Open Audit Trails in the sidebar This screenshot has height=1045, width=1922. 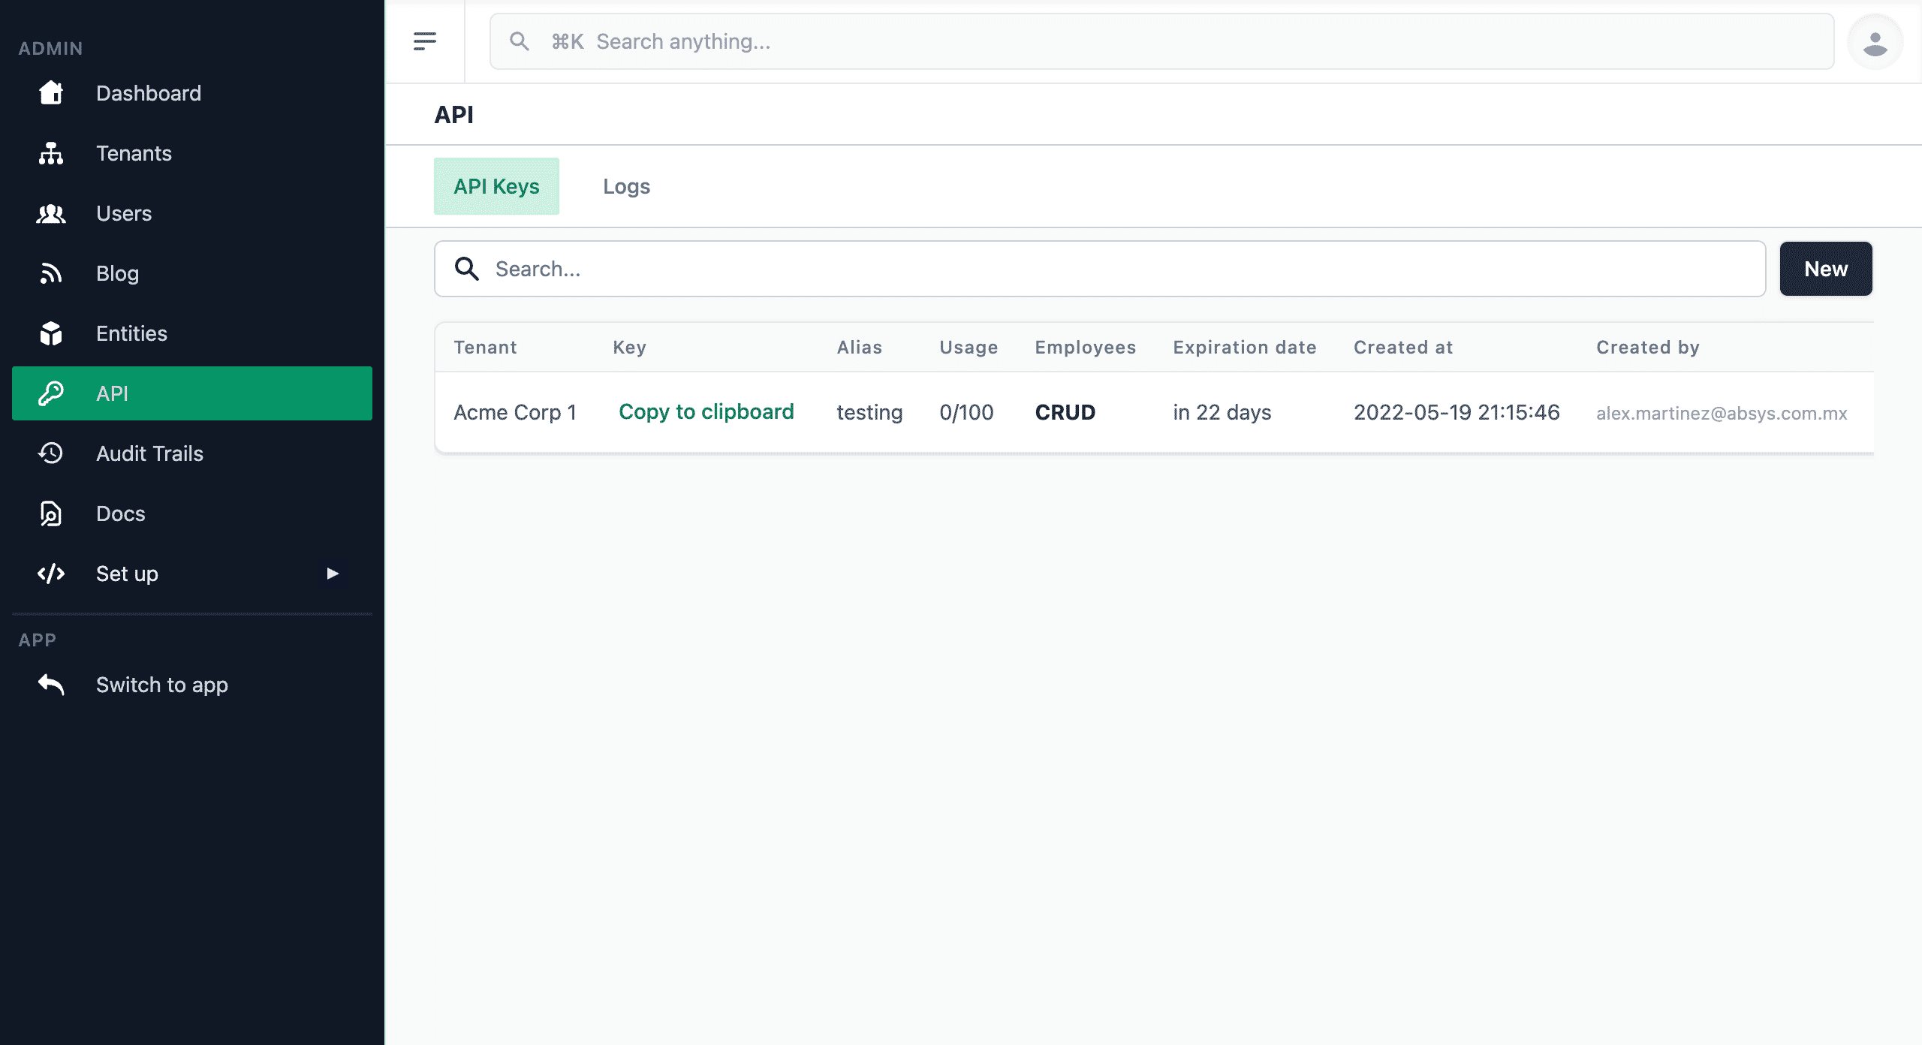(192, 453)
